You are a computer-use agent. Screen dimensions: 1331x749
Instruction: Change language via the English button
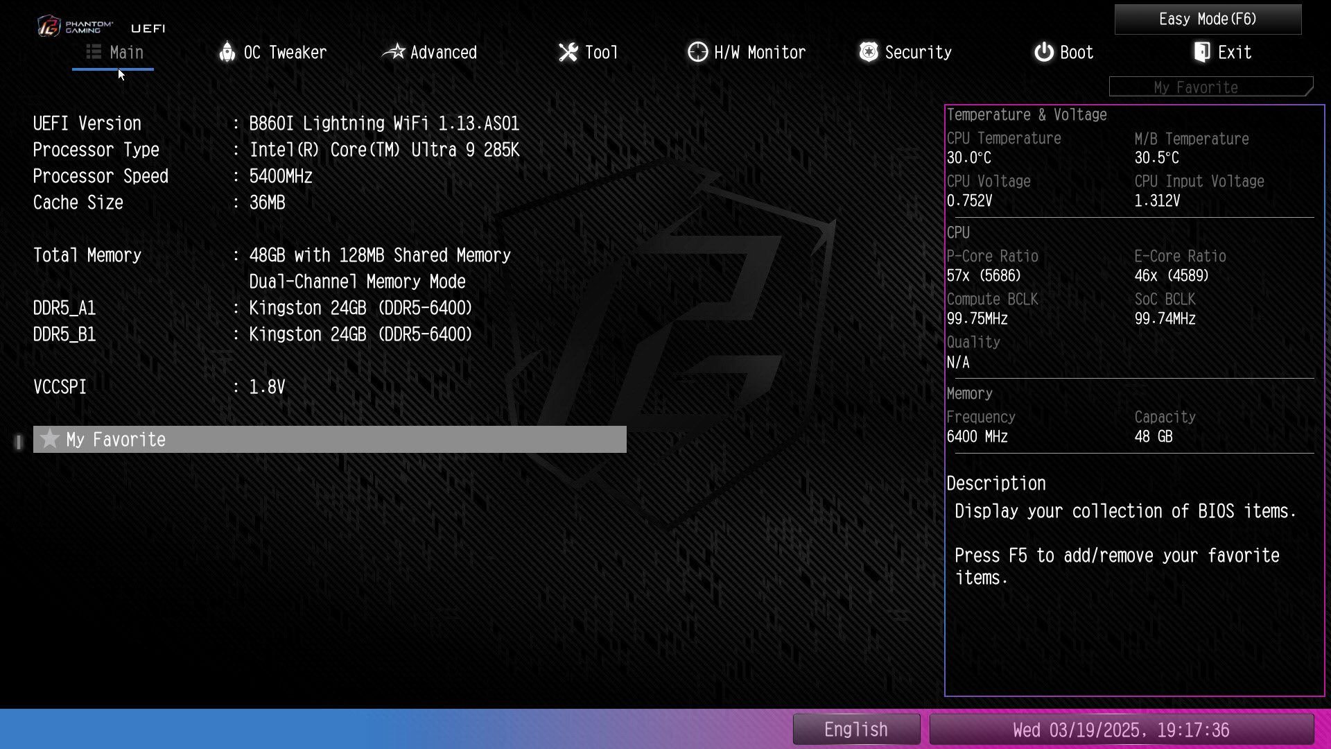pyautogui.click(x=856, y=730)
